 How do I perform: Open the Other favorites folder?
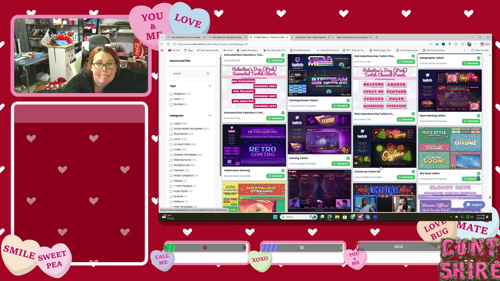[480, 50]
